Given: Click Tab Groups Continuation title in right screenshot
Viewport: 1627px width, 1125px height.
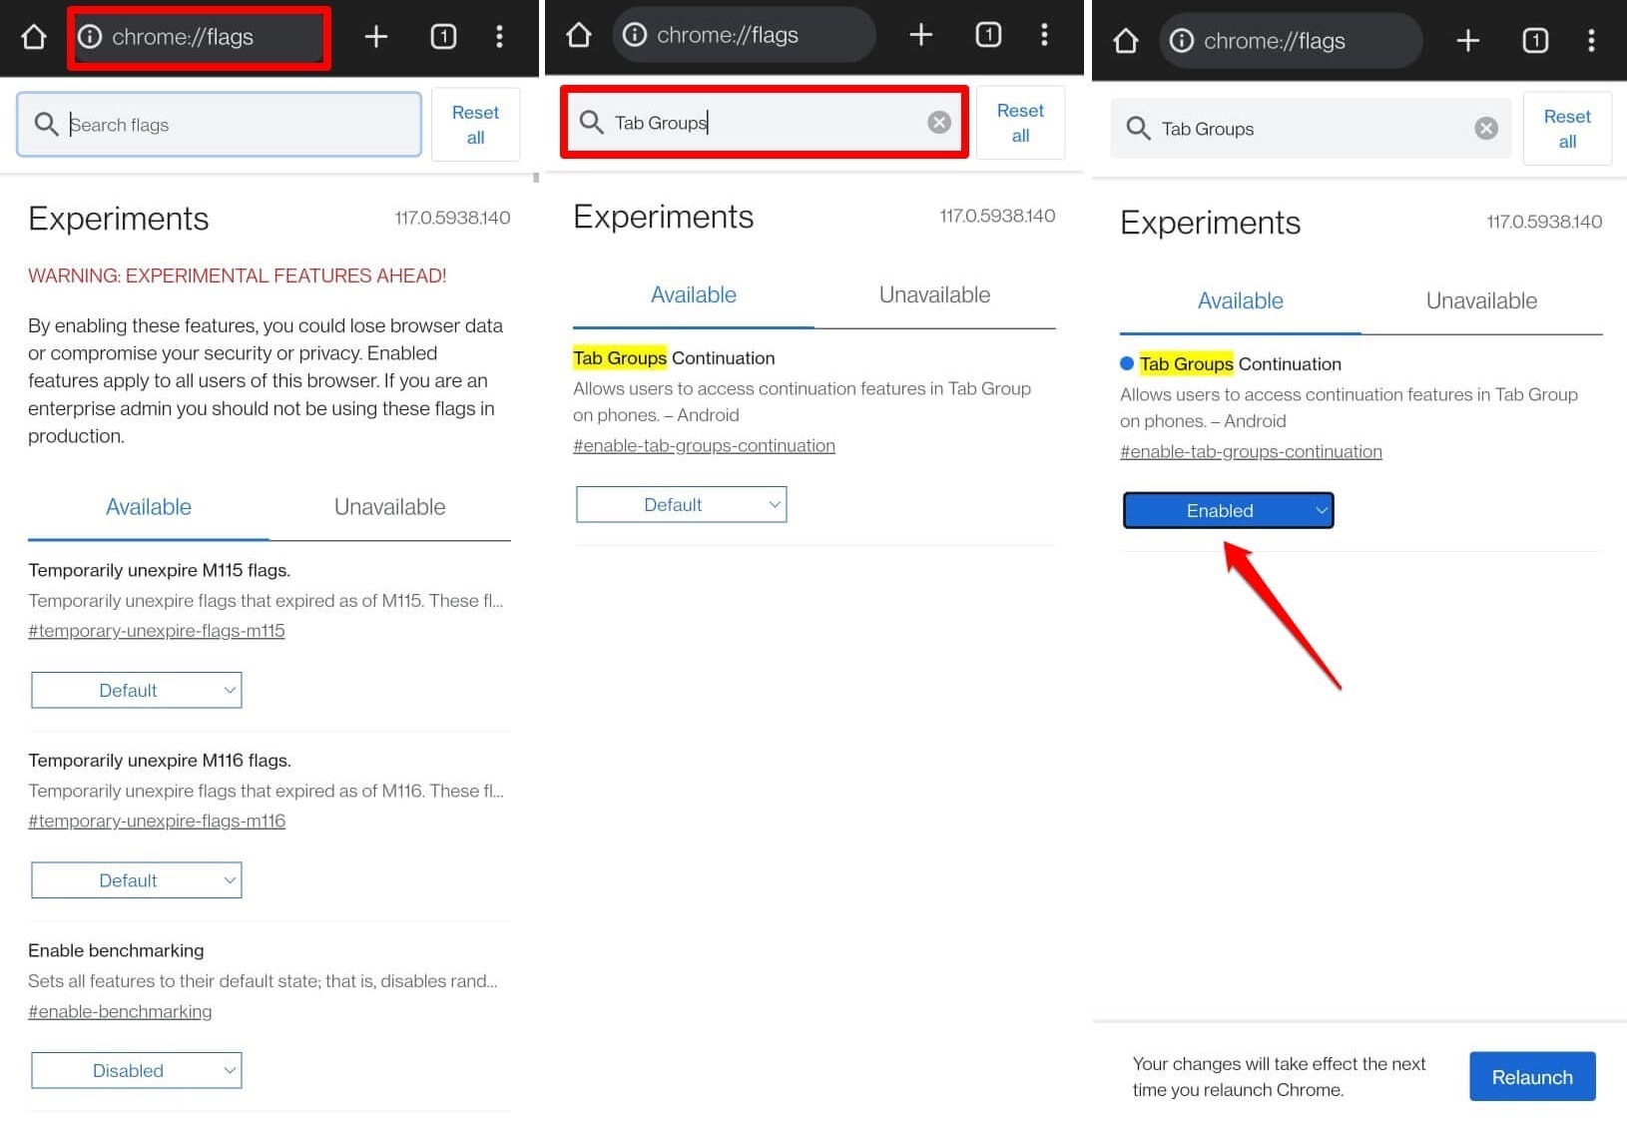Looking at the screenshot, I should pos(1241,364).
